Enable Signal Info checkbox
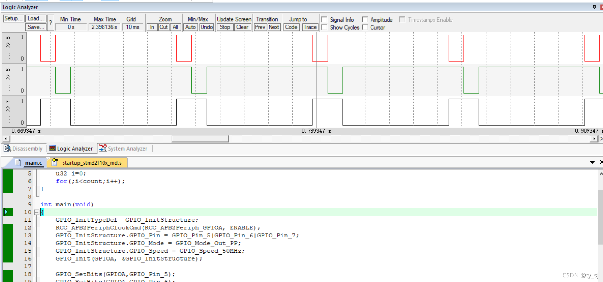 324,20
